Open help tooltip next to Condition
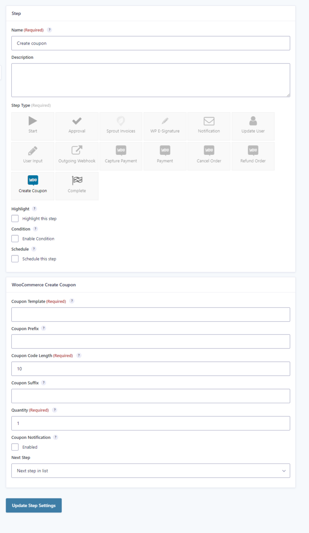309x533 pixels. tap(35, 229)
